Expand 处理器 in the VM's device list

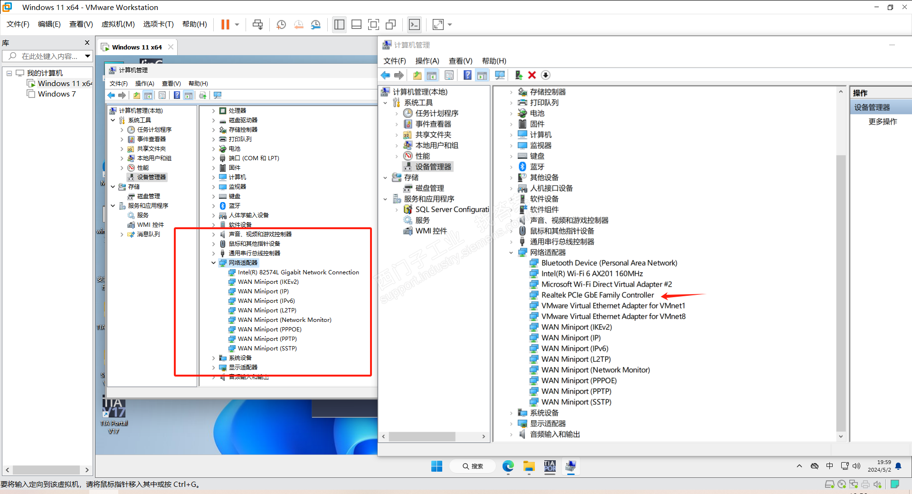click(214, 111)
